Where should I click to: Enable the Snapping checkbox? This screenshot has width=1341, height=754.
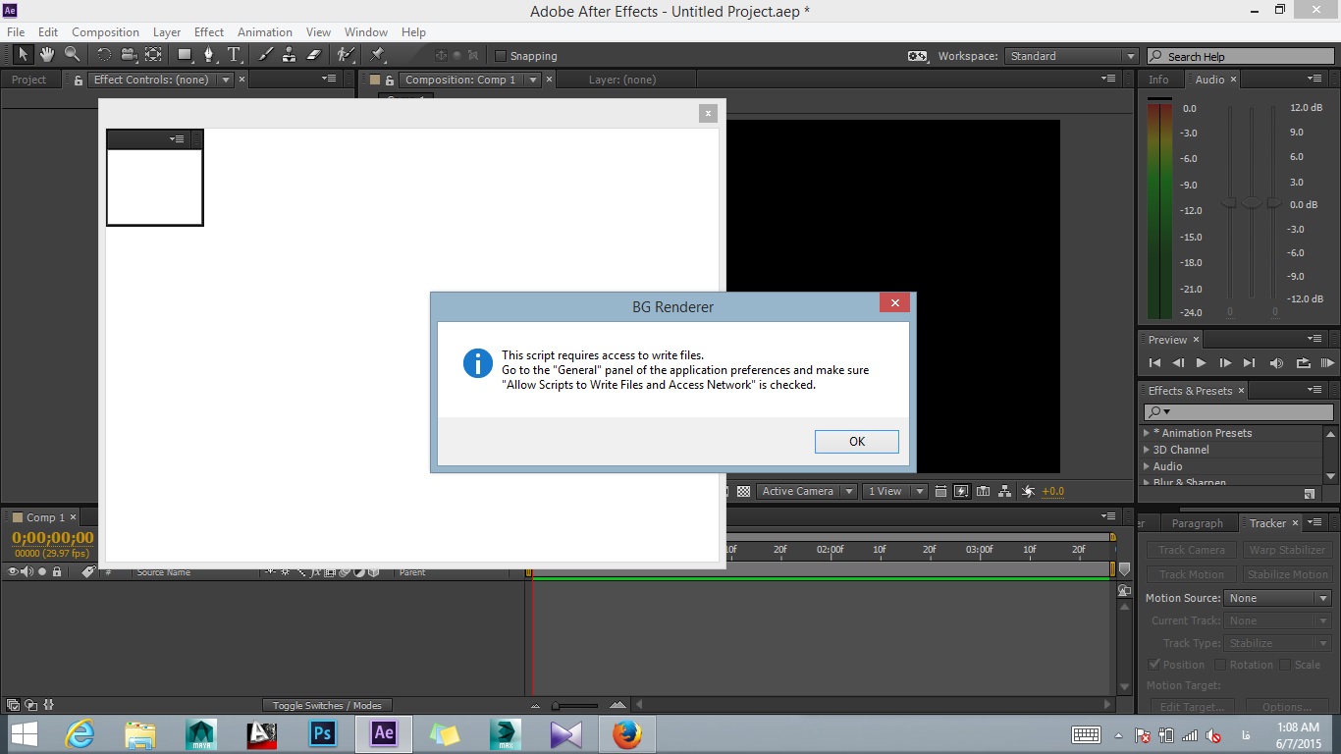point(501,56)
